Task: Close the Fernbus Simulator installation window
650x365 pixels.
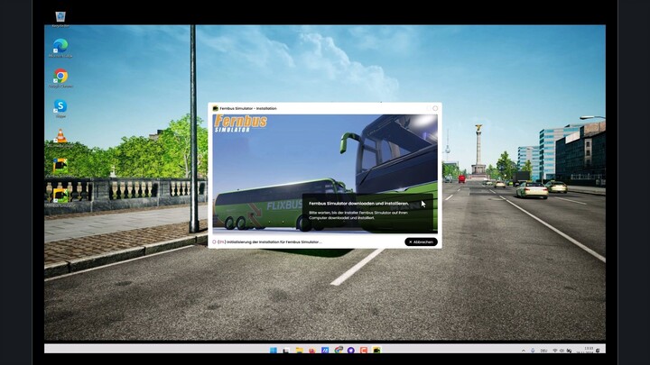Action: point(435,108)
